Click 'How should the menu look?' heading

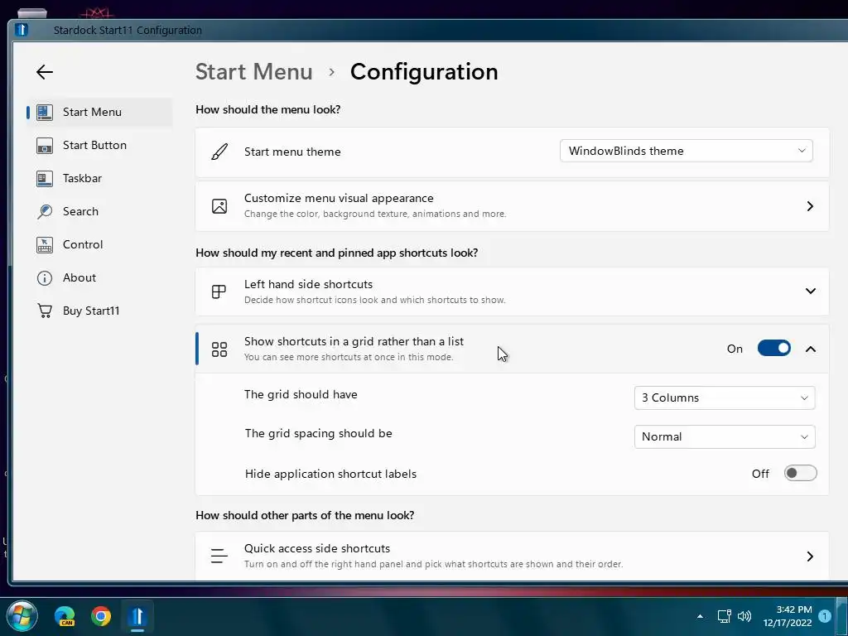(267, 110)
